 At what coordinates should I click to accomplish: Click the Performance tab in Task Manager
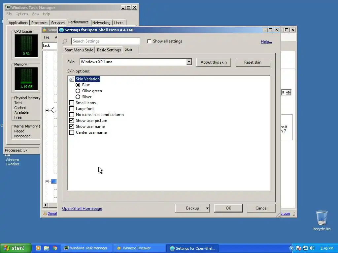[x=79, y=22]
